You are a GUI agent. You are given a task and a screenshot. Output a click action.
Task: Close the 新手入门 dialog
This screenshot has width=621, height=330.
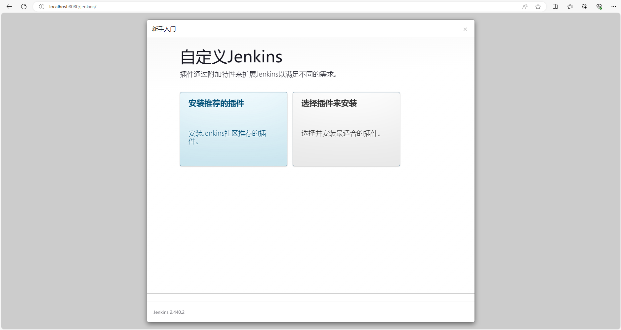point(465,29)
